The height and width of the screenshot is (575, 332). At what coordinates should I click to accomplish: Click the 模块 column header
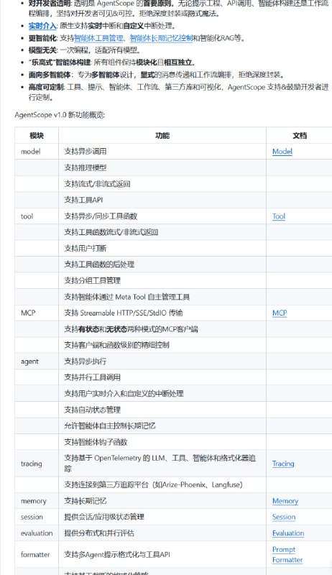coord(37,135)
